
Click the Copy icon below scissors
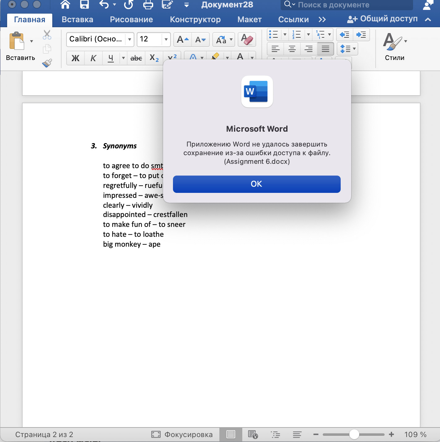pyautogui.click(x=47, y=49)
